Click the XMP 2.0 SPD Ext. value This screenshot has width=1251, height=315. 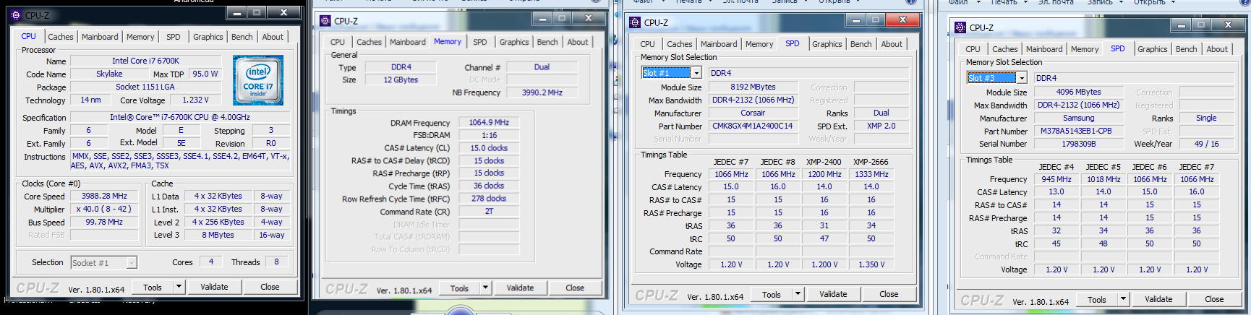(881, 126)
